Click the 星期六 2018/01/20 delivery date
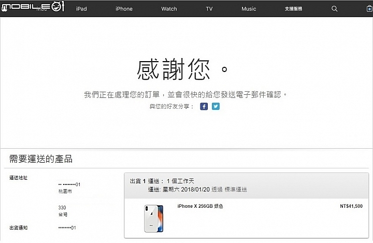The height and width of the screenshot is (243, 373). pyautogui.click(x=186, y=190)
